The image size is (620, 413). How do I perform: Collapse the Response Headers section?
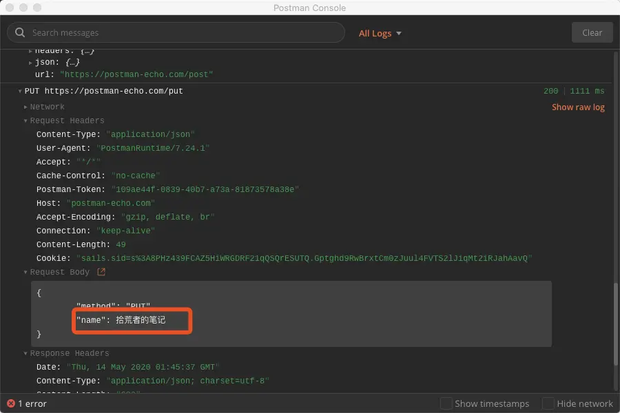click(x=25, y=353)
